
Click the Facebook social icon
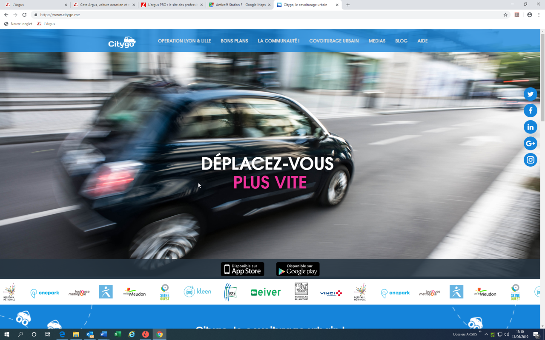coord(530,110)
